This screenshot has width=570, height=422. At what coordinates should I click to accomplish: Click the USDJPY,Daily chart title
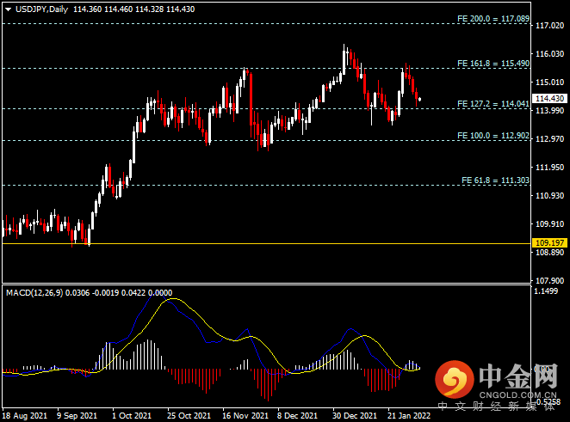click(x=42, y=9)
